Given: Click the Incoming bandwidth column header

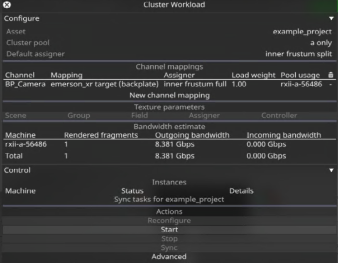Looking at the screenshot, I should click(x=284, y=135).
